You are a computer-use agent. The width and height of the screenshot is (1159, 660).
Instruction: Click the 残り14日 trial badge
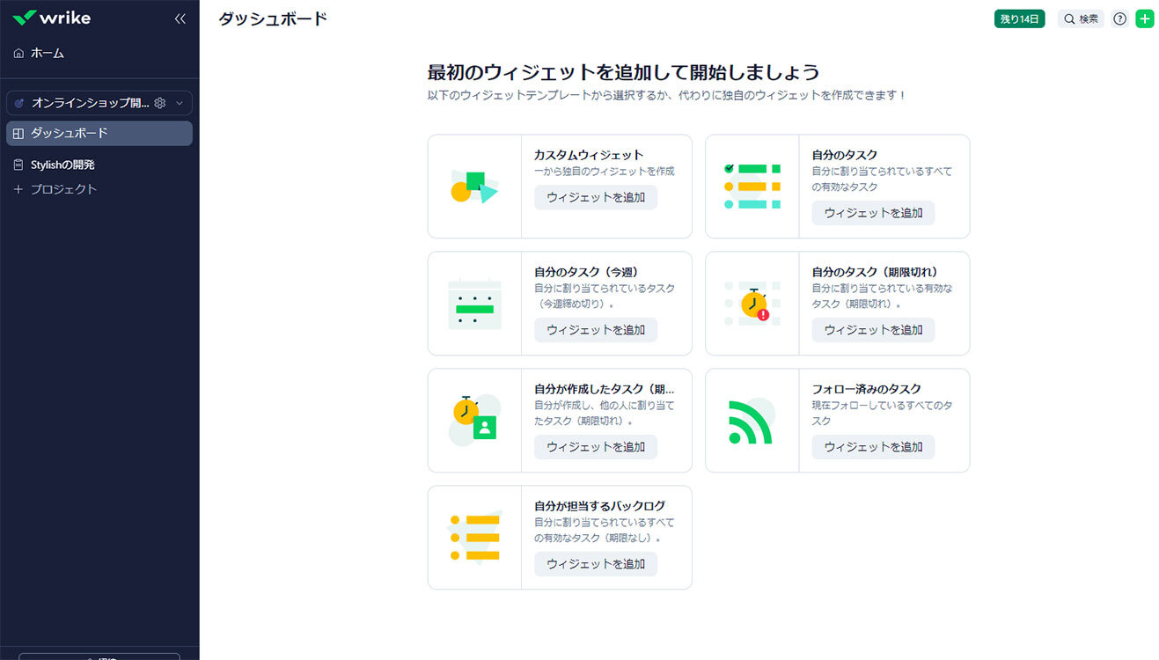pyautogui.click(x=1019, y=18)
